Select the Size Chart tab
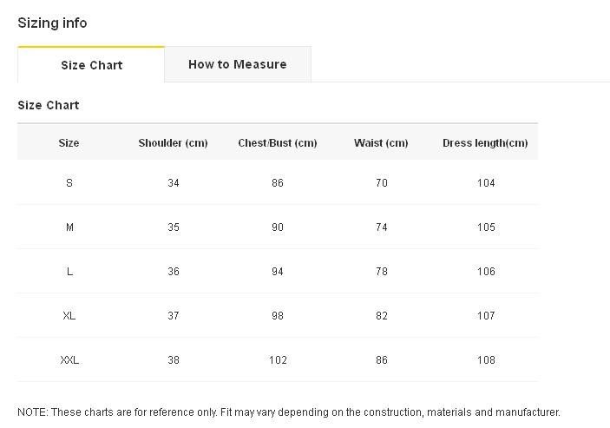 point(91,64)
